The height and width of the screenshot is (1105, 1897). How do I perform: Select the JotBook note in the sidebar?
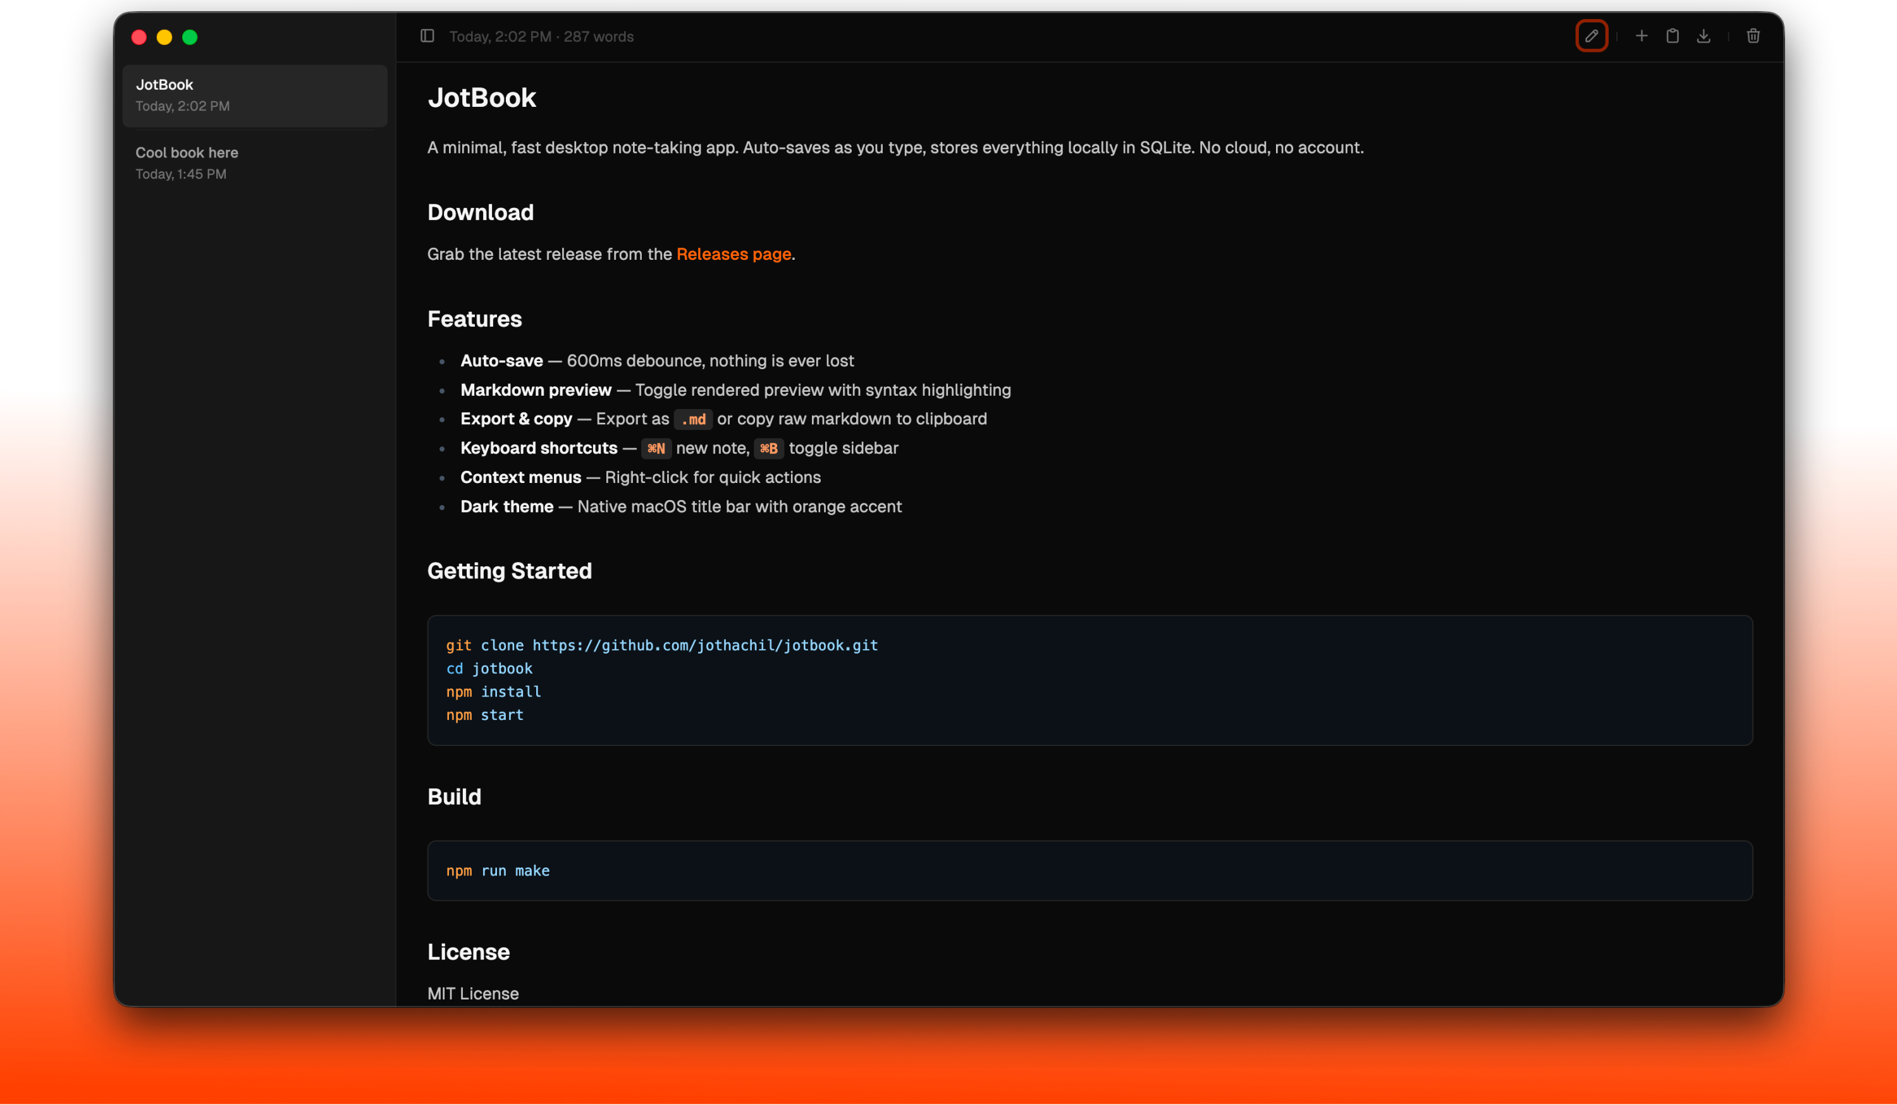tap(254, 95)
